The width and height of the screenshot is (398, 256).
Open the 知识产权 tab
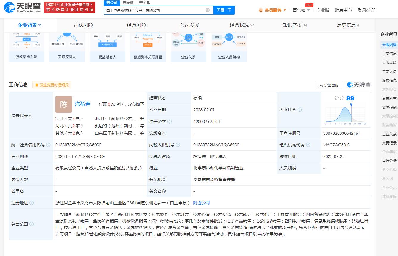295,25
